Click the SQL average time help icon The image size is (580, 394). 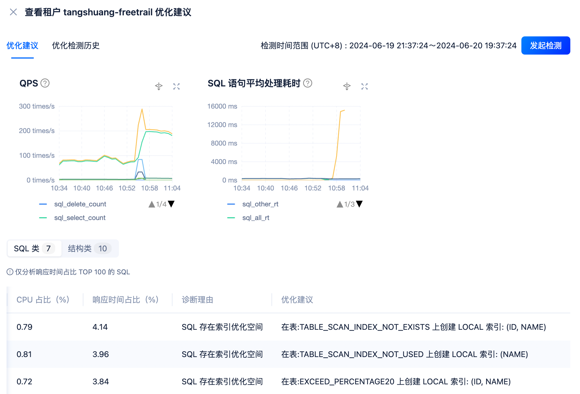pos(308,83)
